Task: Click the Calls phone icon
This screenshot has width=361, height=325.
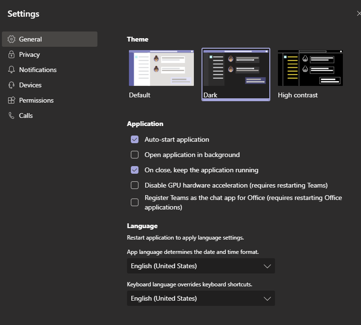Action: 11,115
